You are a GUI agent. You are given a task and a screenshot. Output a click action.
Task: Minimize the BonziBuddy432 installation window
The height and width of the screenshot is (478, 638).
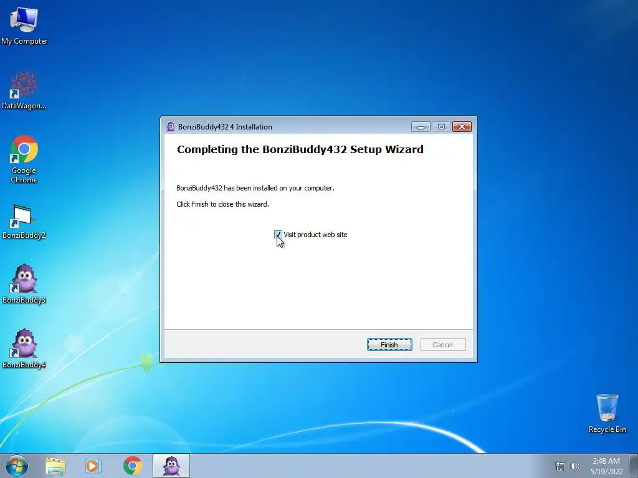[421, 127]
